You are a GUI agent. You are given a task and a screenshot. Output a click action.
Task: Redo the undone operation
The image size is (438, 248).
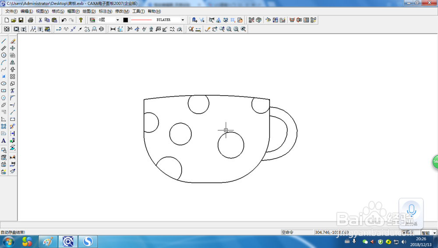[71, 20]
